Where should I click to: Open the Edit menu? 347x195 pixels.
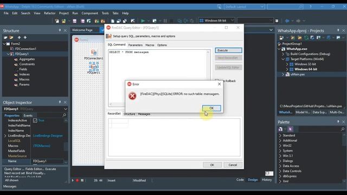[x=15, y=13]
